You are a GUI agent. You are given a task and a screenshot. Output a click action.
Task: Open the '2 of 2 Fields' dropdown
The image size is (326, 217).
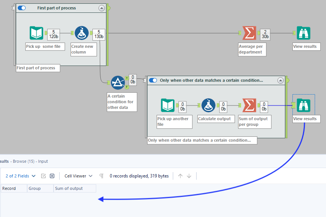21,176
